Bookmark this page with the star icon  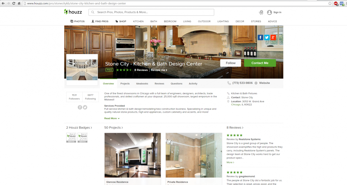(x=330, y=3)
